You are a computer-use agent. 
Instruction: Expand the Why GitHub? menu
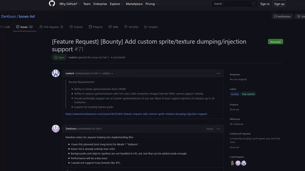click(70, 4)
